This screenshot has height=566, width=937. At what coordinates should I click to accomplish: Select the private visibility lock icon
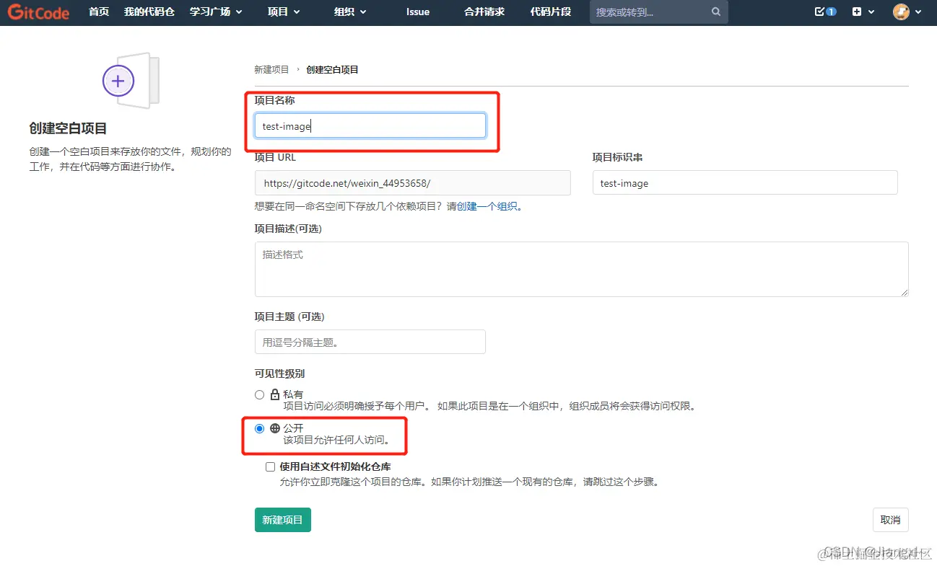click(x=274, y=394)
